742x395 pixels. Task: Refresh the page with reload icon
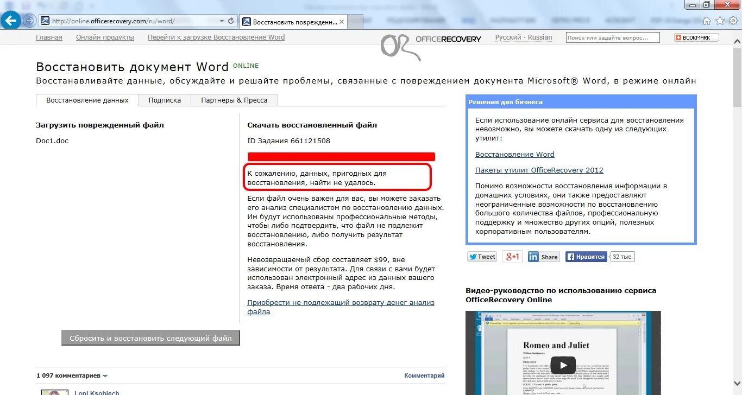pos(231,21)
